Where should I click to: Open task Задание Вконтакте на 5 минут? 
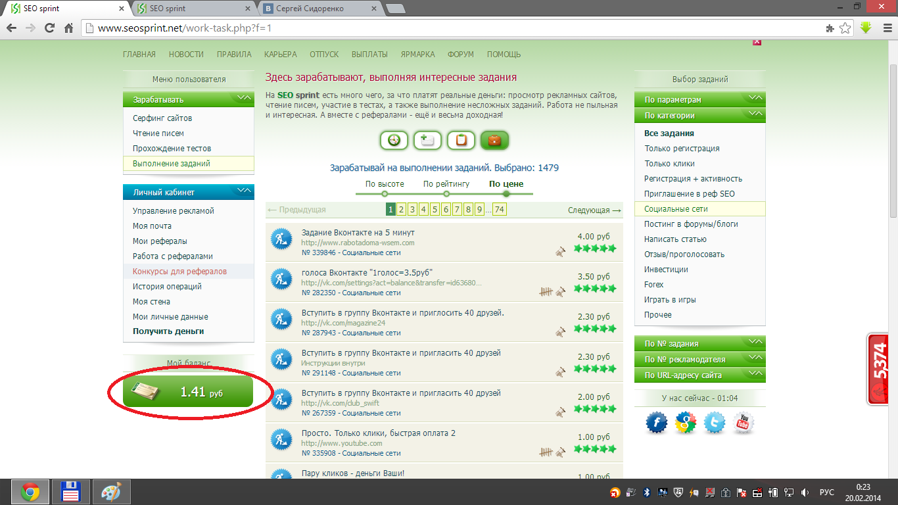point(358,233)
